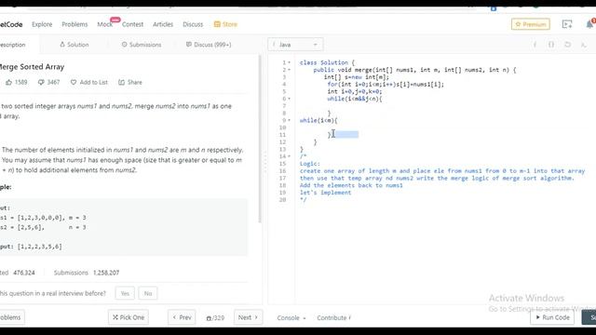The height and width of the screenshot is (335, 596).
Task: Click the thumbs-down icon with 3467
Action: coord(41,82)
